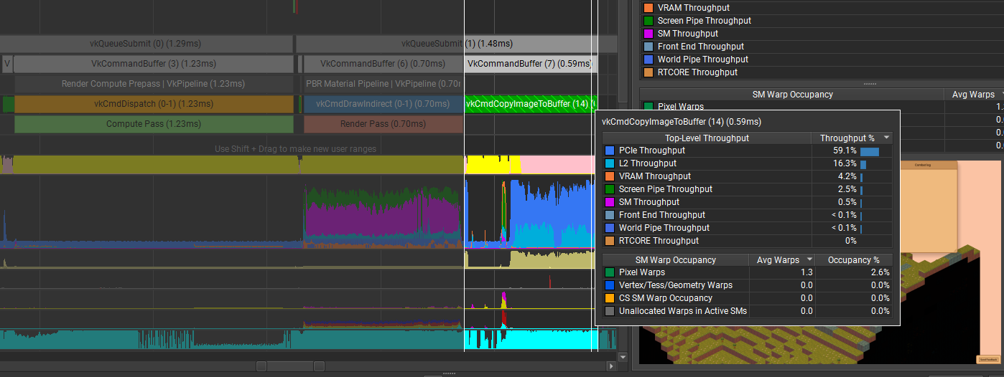The image size is (1004, 377).
Task: Select the vkCmdDispatch (0-1) event bar
Action: (154, 104)
